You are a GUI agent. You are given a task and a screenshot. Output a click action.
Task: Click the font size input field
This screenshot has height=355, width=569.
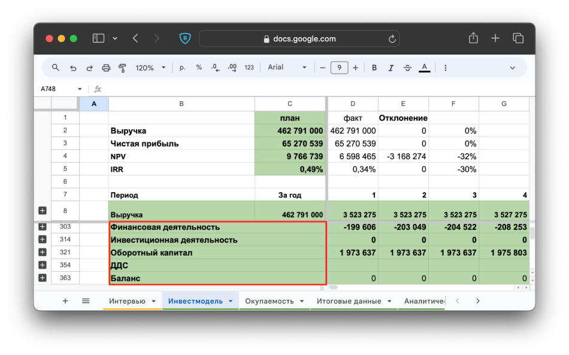(x=339, y=68)
